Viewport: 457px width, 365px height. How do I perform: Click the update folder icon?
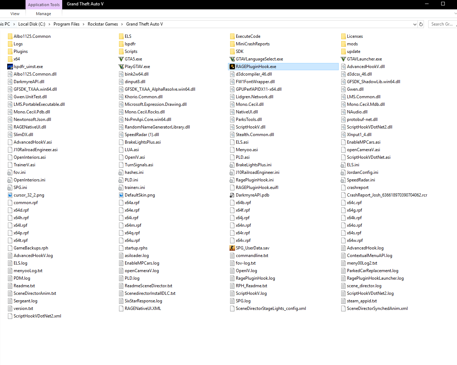coord(343,51)
